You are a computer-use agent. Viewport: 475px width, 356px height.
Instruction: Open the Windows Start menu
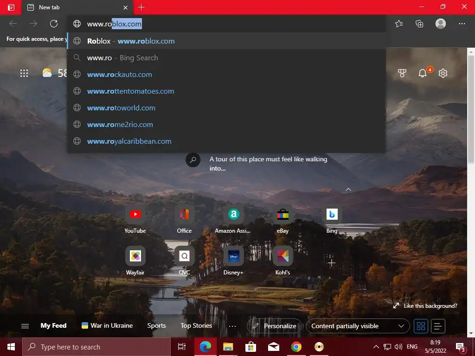[11, 347]
